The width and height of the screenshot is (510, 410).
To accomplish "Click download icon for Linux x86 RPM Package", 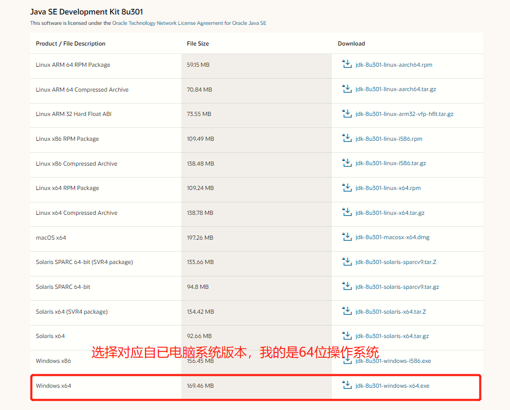I will (347, 138).
